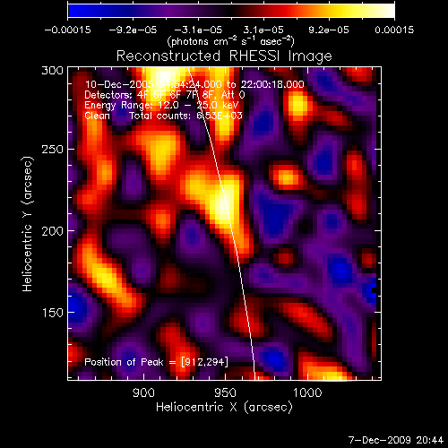The image size is (448, 448).
Task: Click colorbar maximum label '0.00015'
Action: tap(394, 30)
